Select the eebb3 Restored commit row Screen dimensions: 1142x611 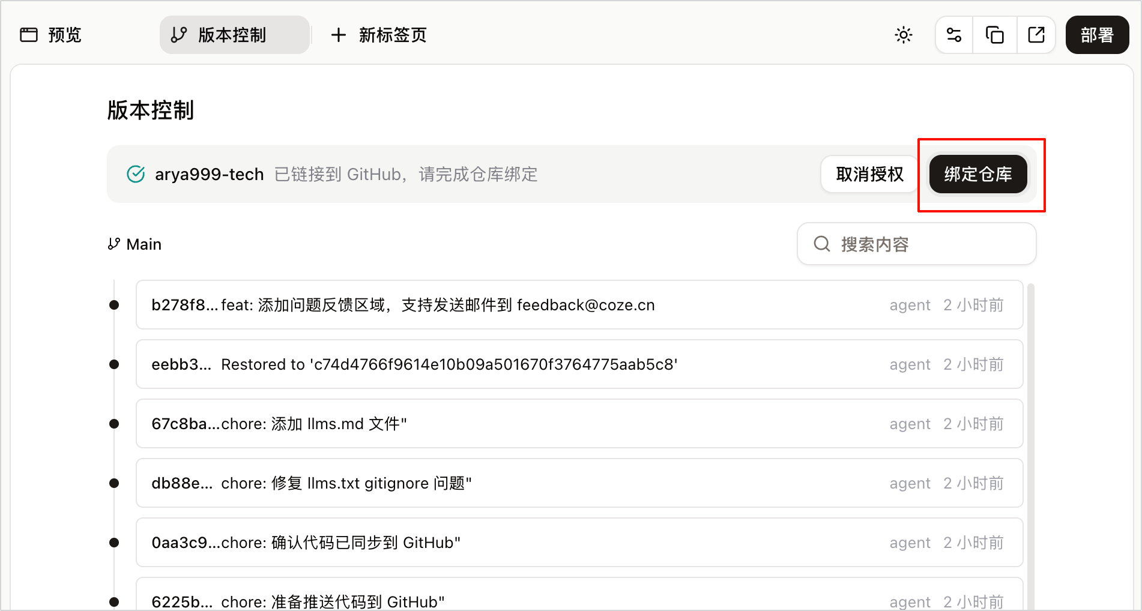579,364
